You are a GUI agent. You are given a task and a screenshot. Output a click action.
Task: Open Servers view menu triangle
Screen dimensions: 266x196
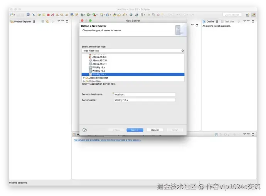pyautogui.click(x=244, y=134)
